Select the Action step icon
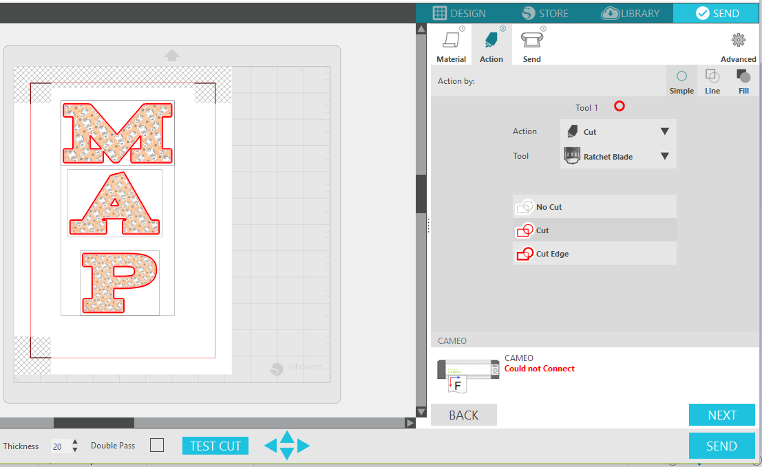The height and width of the screenshot is (467, 762). [x=491, y=44]
